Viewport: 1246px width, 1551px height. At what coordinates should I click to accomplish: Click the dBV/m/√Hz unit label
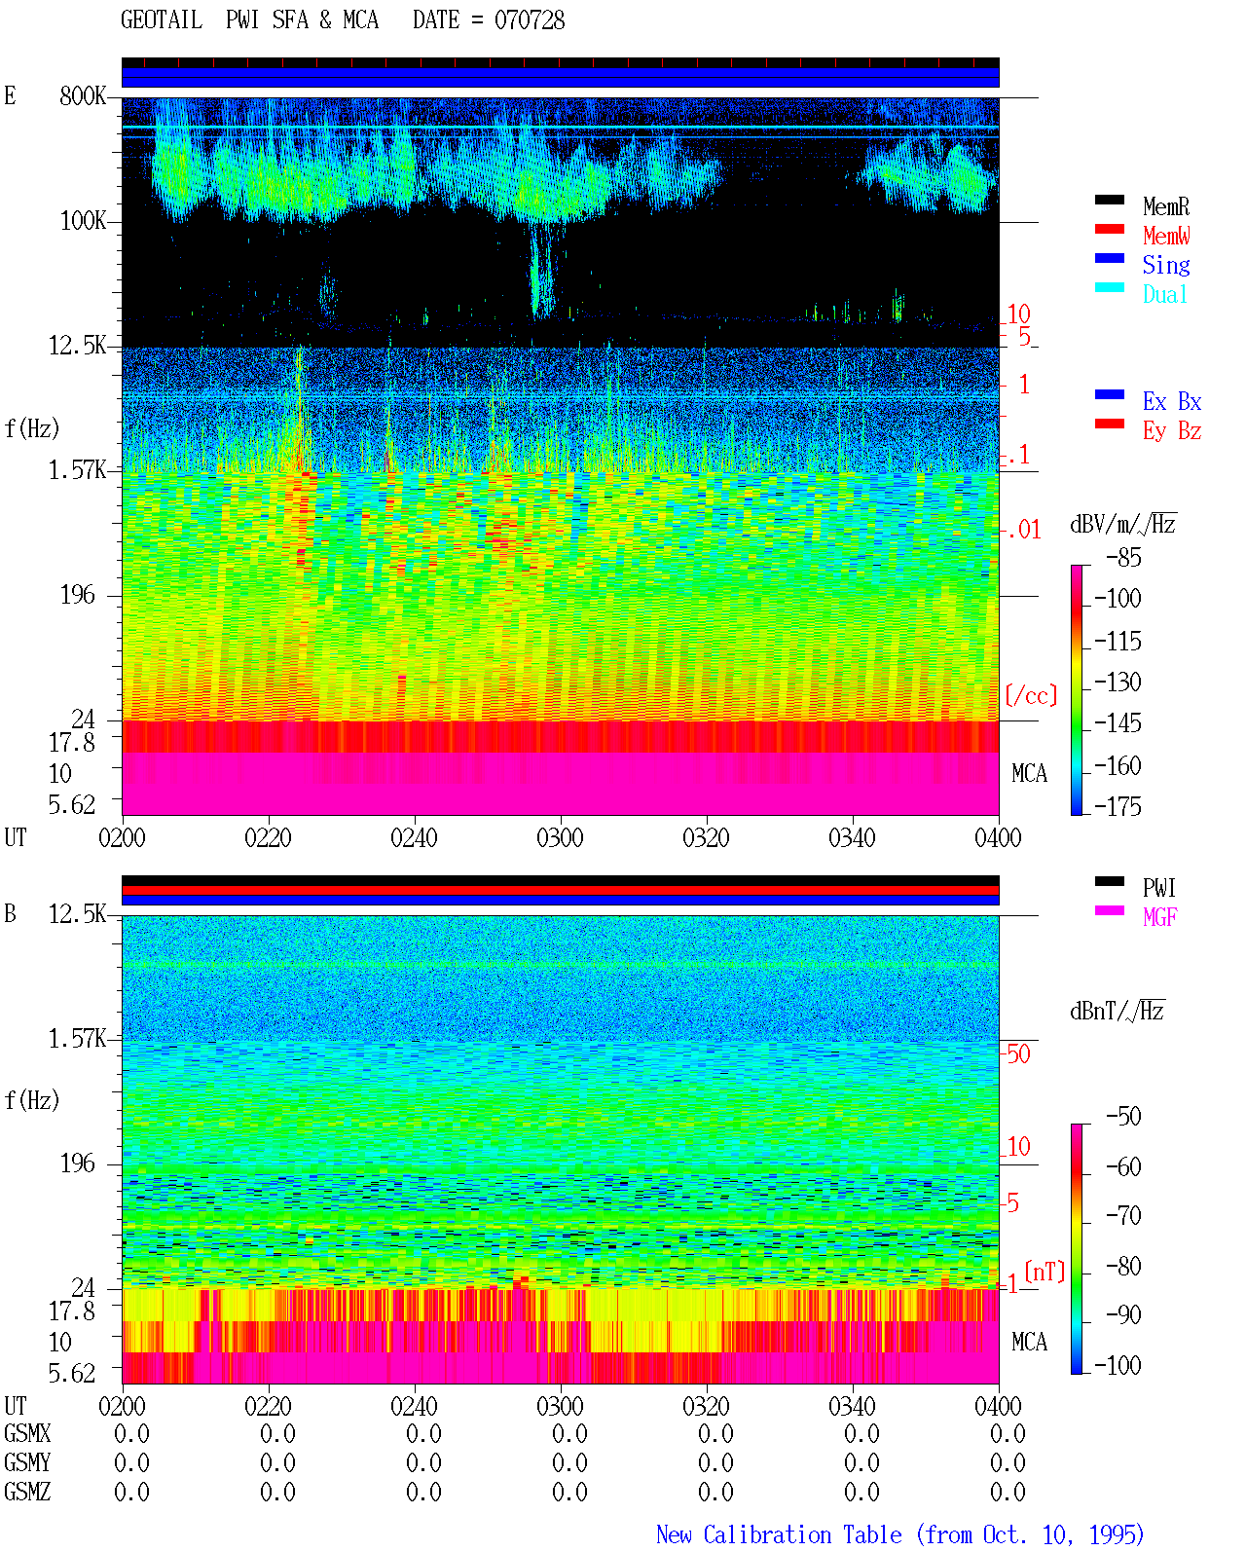pos(1123,524)
